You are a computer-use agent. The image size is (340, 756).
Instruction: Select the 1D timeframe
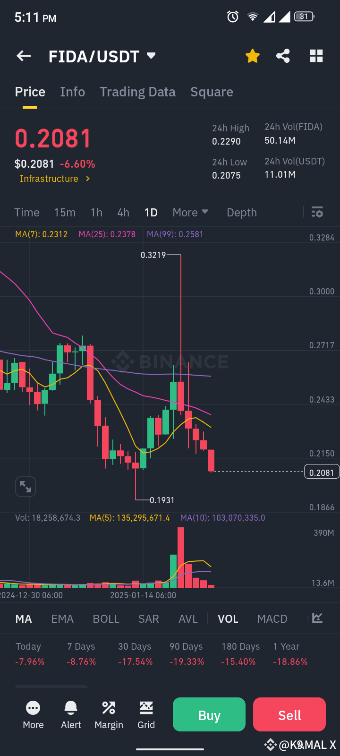click(151, 213)
